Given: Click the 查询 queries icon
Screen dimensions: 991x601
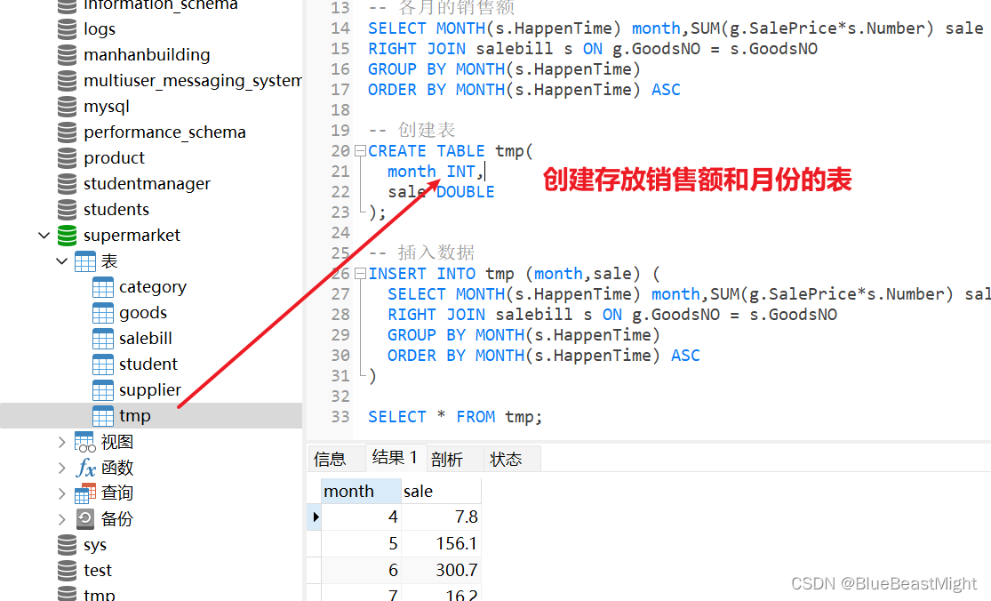Looking at the screenshot, I should pyautogui.click(x=85, y=493).
